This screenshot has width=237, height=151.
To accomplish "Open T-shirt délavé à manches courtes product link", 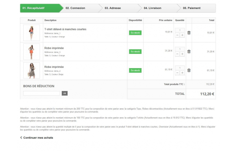I will coord(65,29).
